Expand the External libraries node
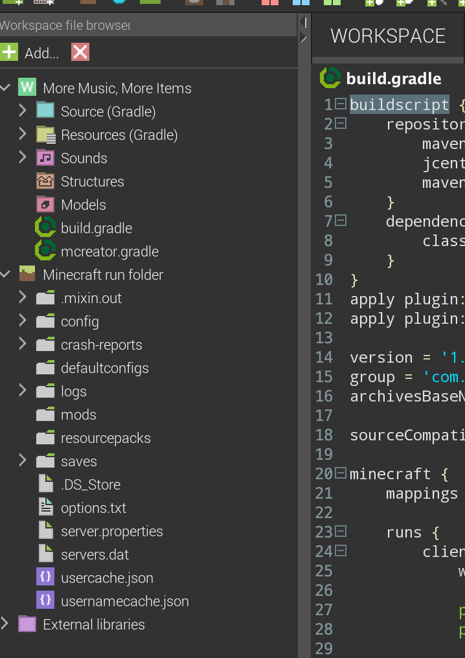The height and width of the screenshot is (658, 465). pyautogui.click(x=4, y=624)
